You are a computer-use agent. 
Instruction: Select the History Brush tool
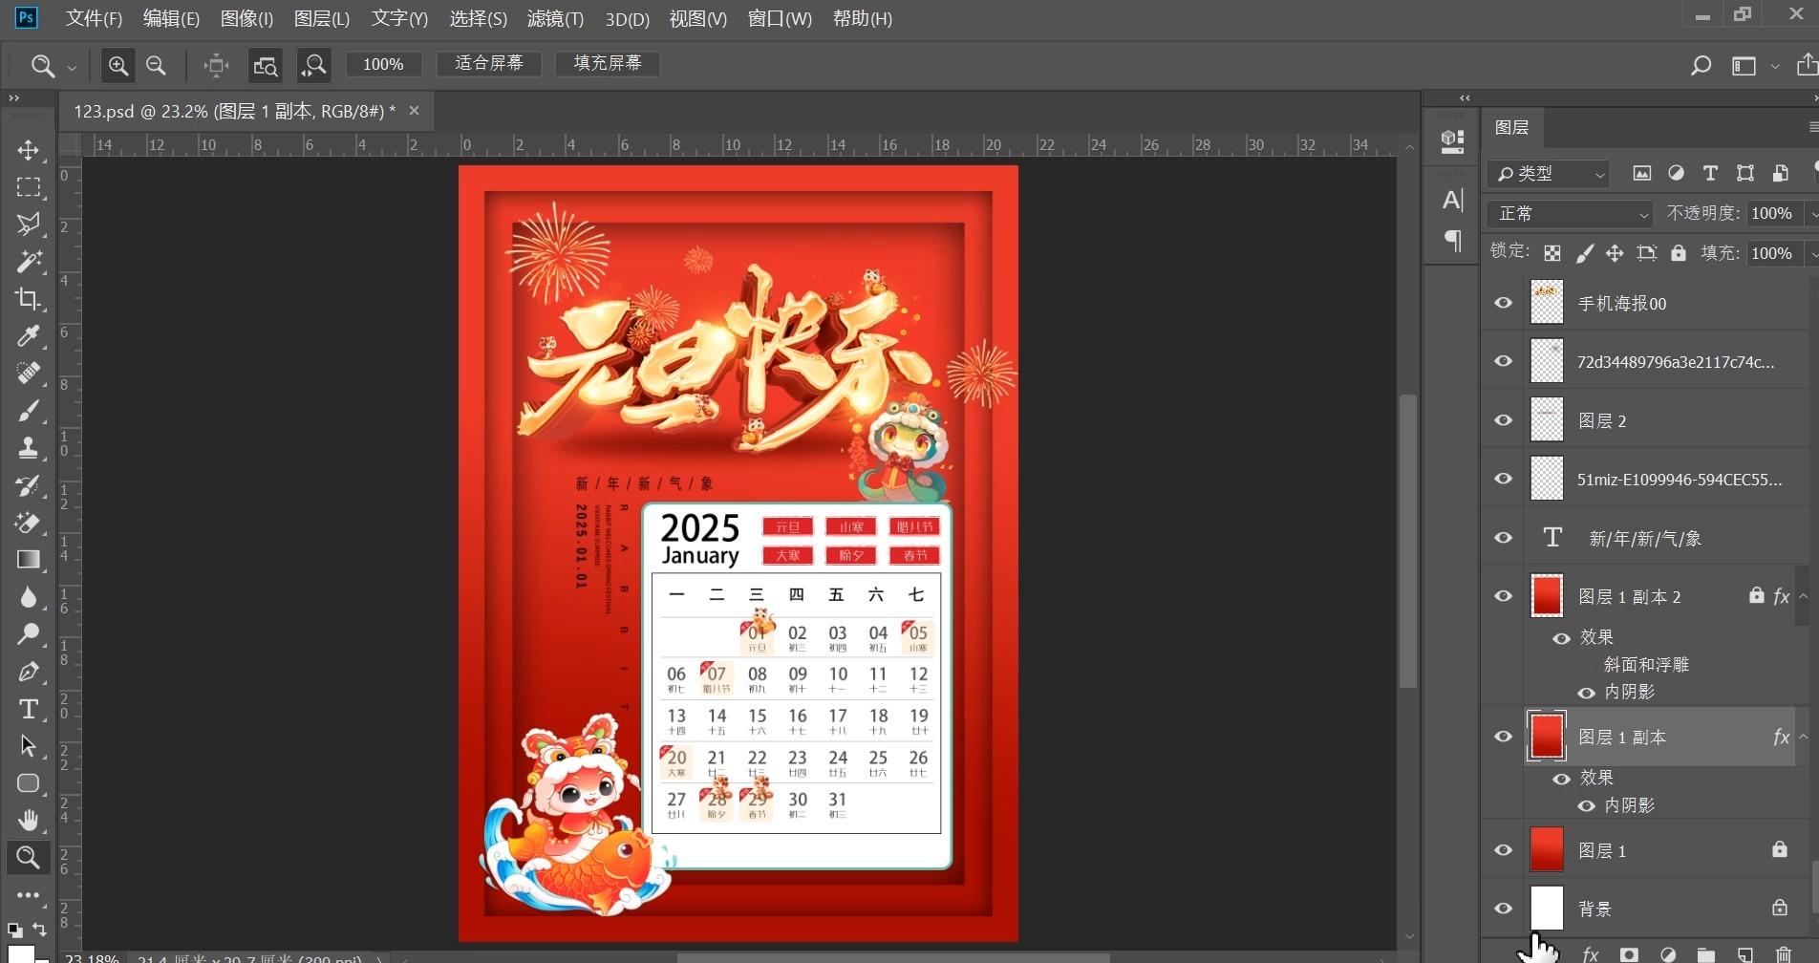coord(28,485)
